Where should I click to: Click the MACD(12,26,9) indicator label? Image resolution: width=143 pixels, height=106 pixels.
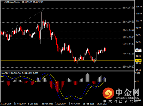coord(9,73)
